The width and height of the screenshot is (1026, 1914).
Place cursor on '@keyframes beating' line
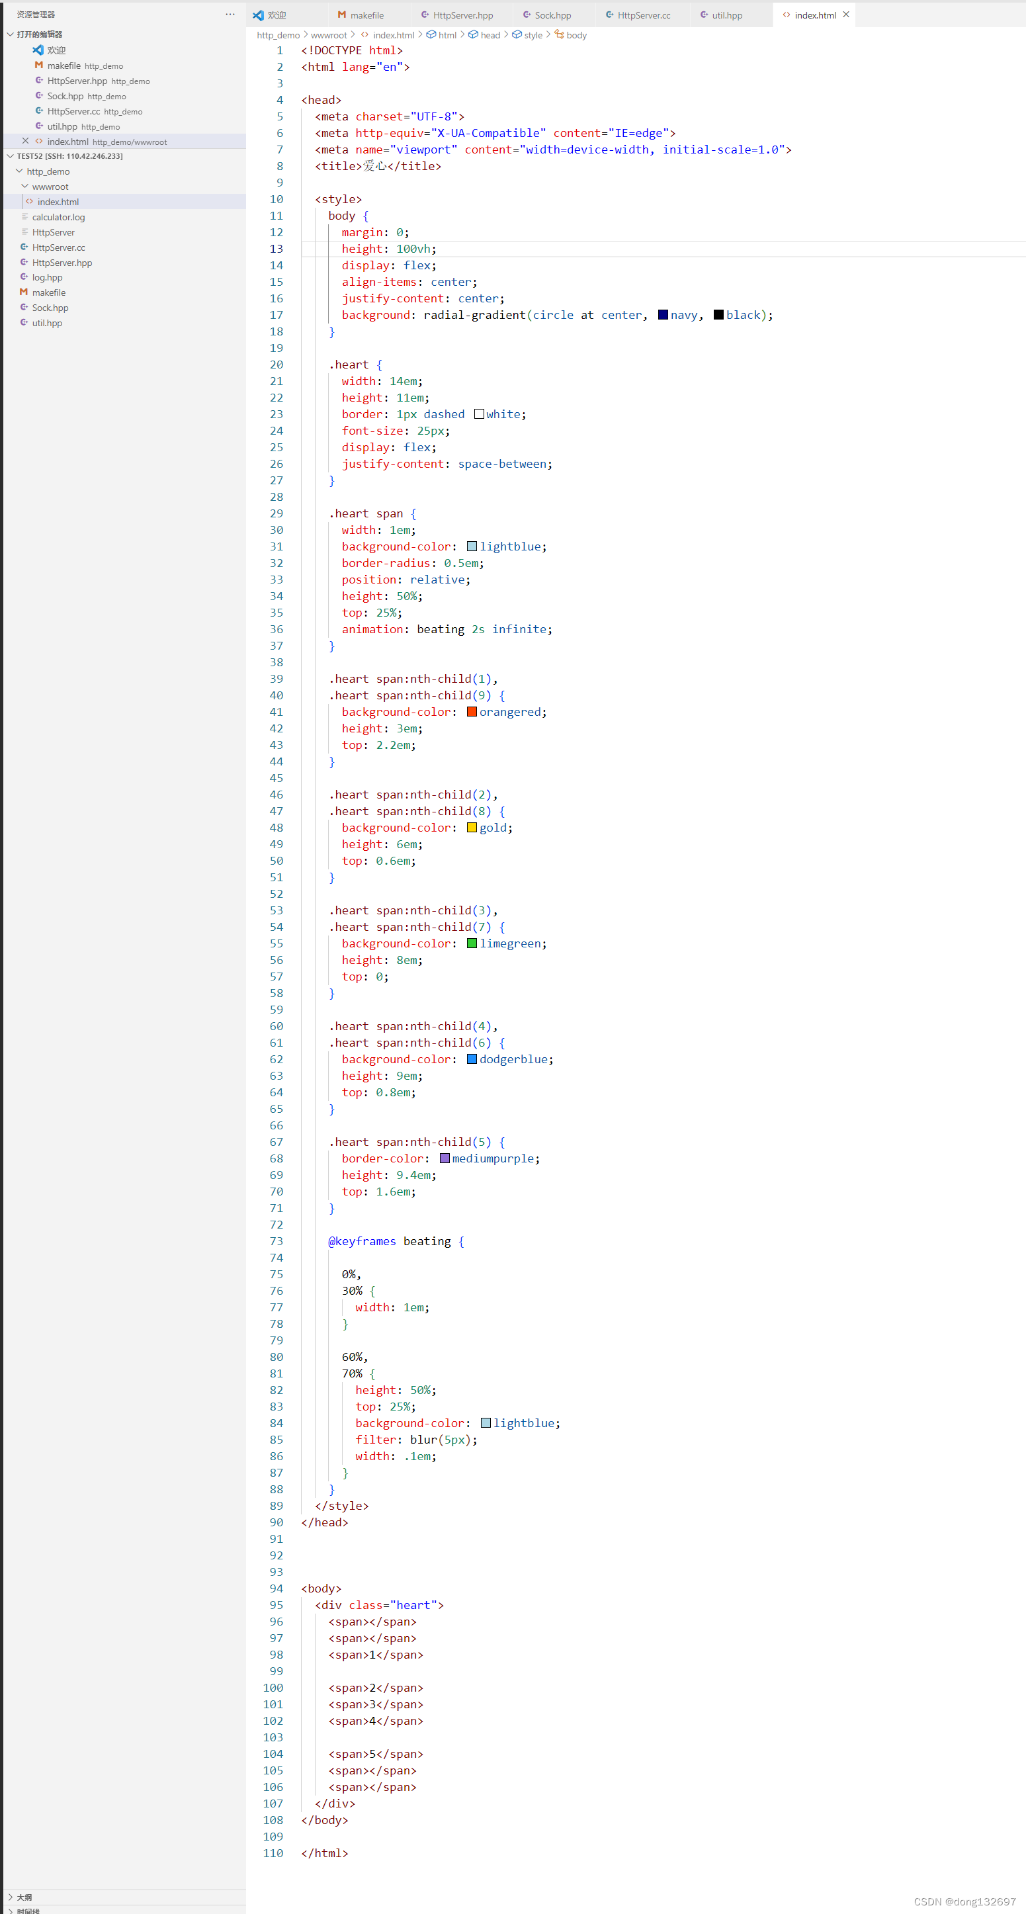(396, 1241)
